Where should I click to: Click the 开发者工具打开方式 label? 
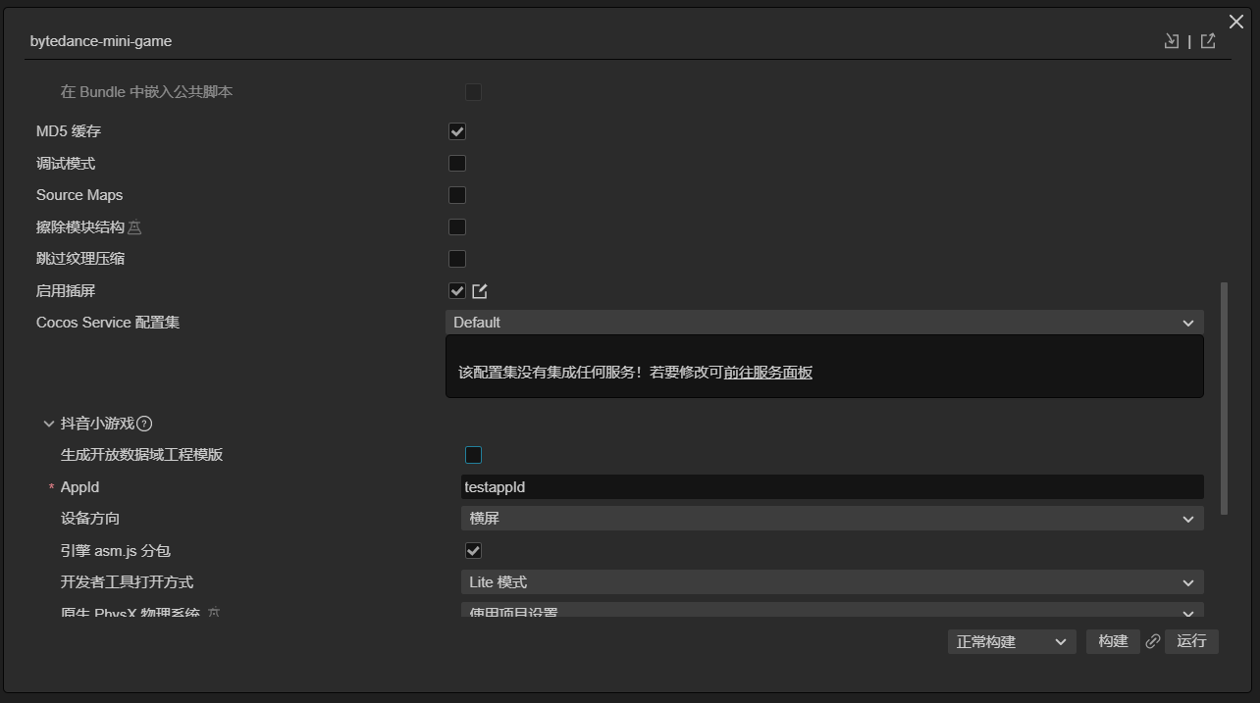pos(128,582)
